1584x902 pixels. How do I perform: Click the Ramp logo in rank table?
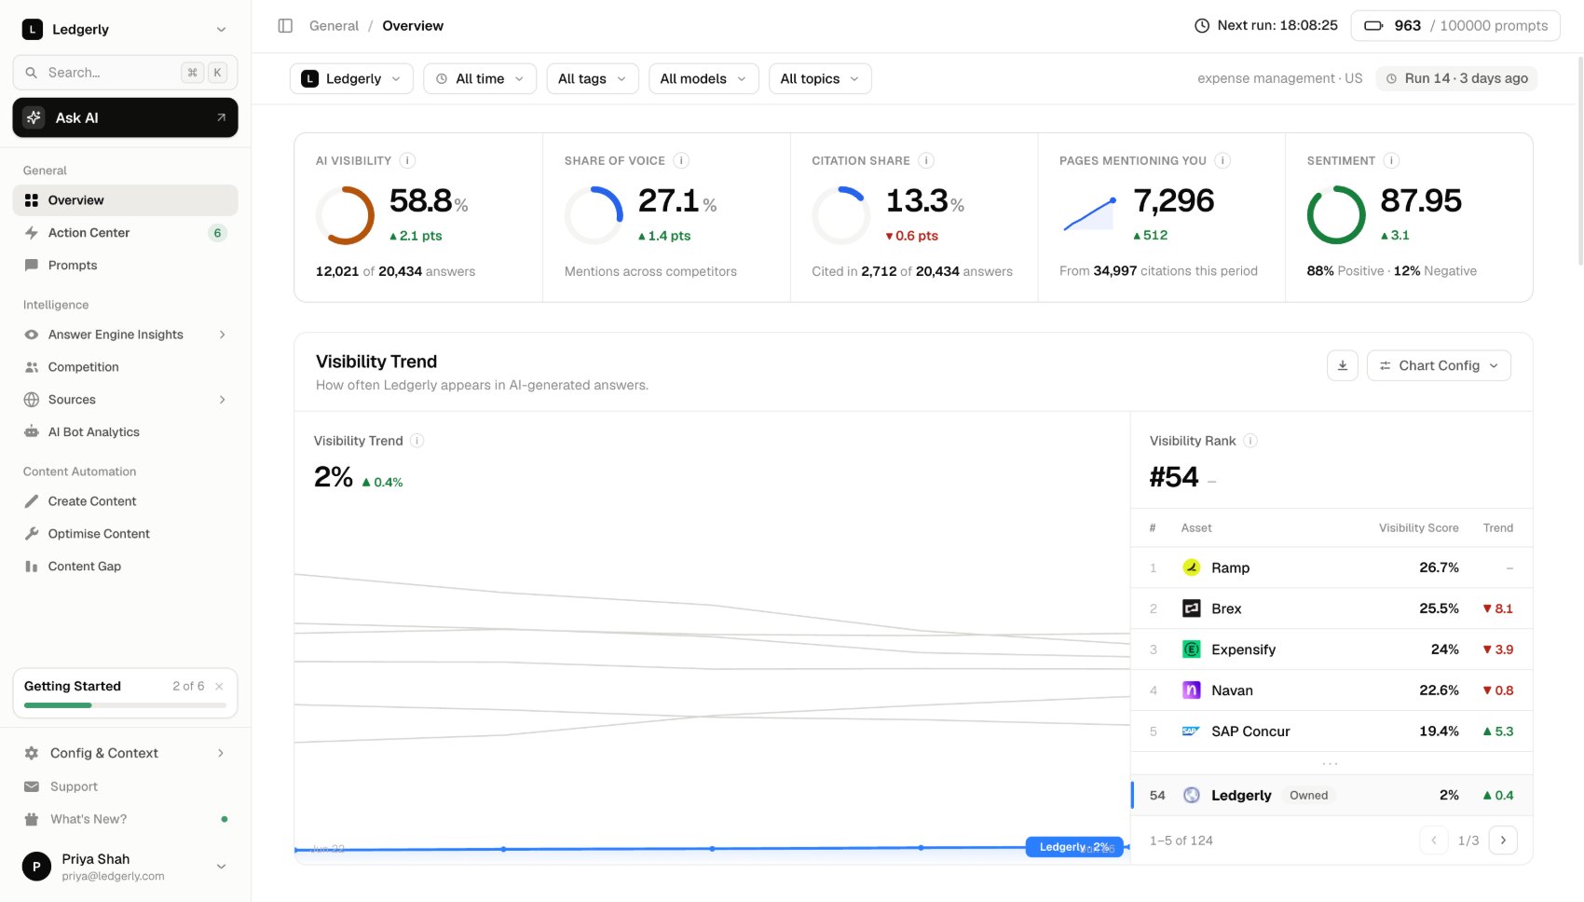click(1191, 567)
